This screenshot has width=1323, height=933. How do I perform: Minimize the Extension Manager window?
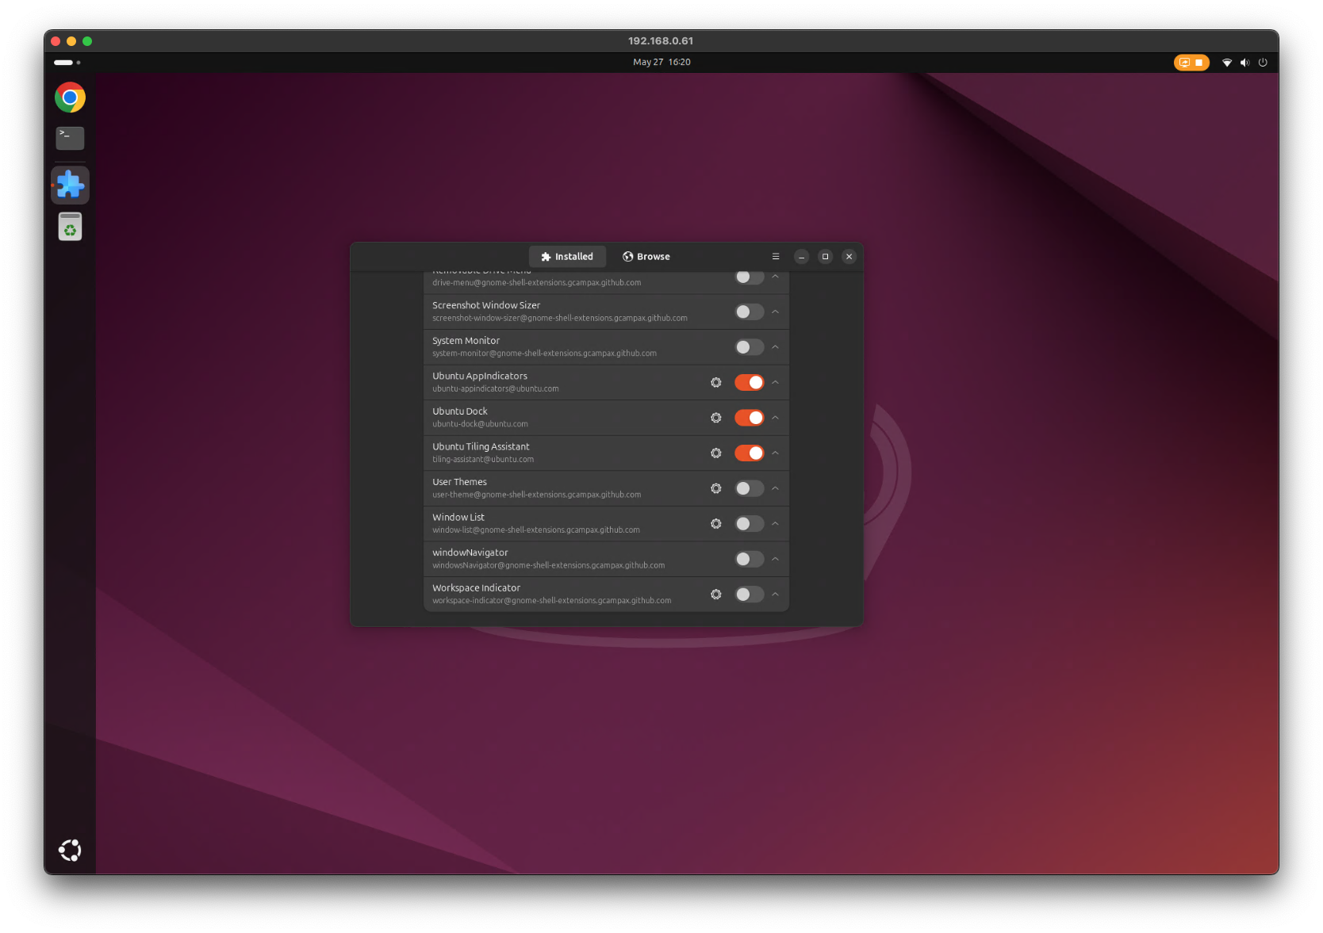(x=802, y=257)
